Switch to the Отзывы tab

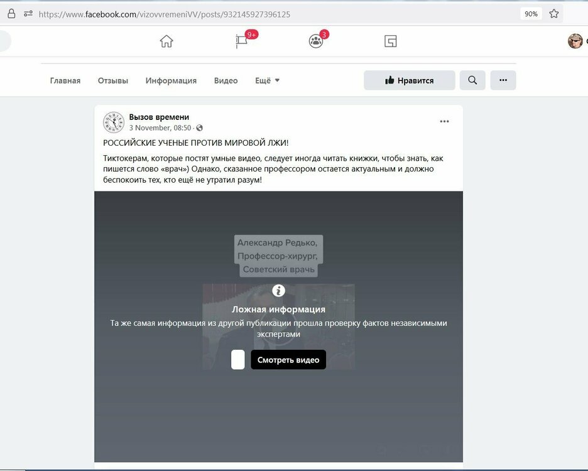112,80
